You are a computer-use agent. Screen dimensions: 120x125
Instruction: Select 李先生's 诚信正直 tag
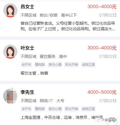pos(88,109)
